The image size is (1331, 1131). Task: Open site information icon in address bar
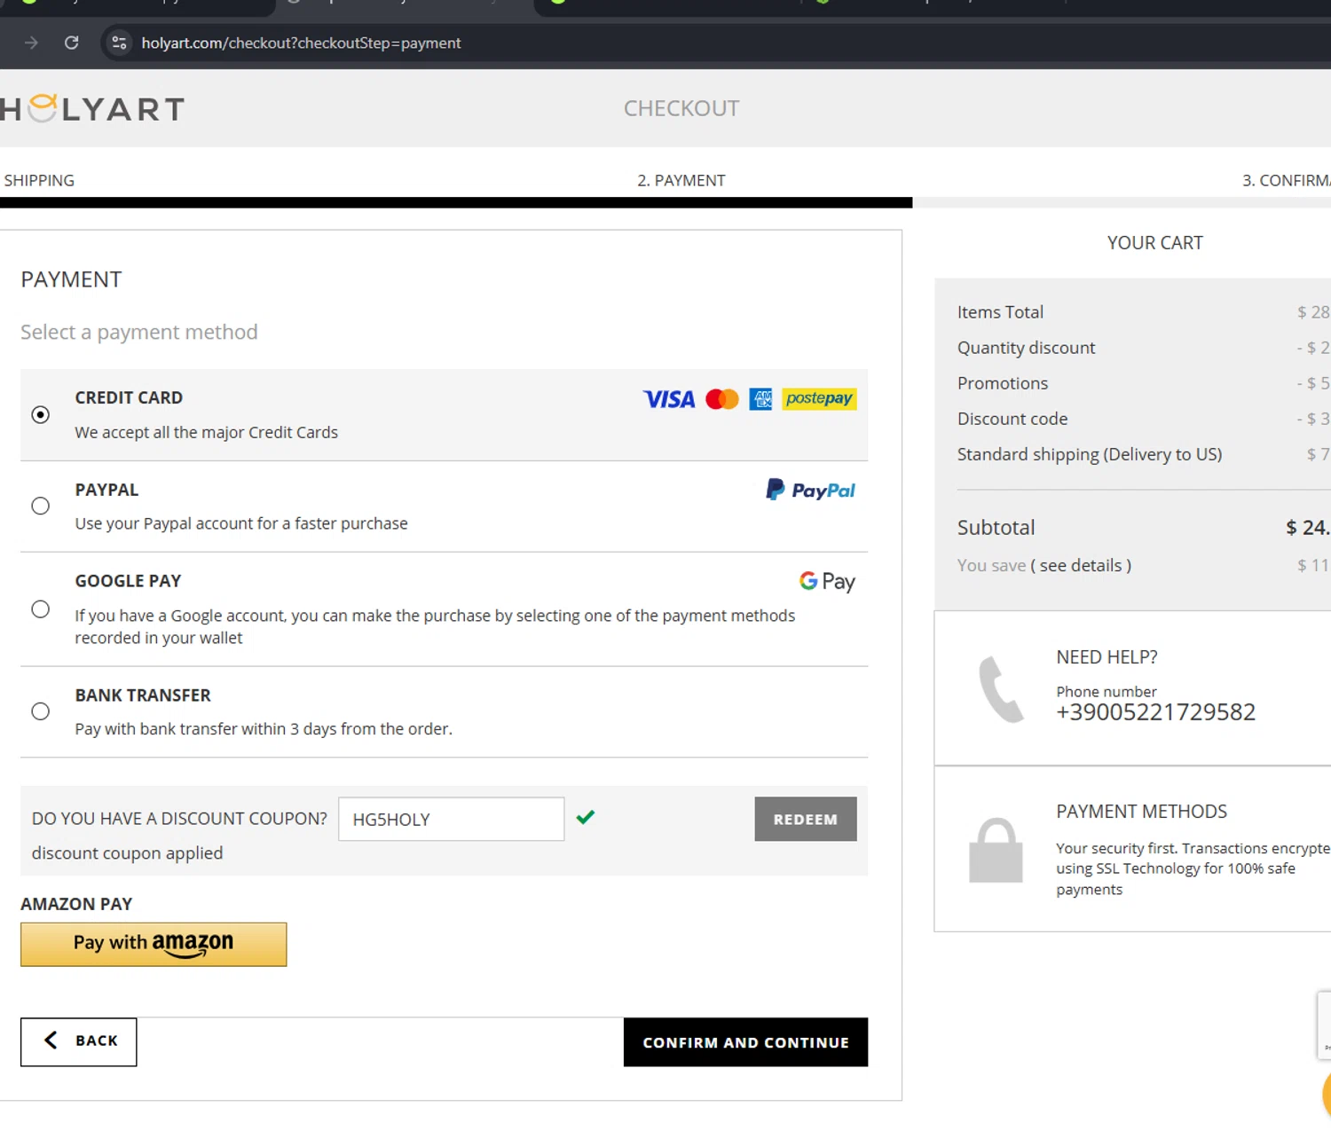pyautogui.click(x=119, y=43)
